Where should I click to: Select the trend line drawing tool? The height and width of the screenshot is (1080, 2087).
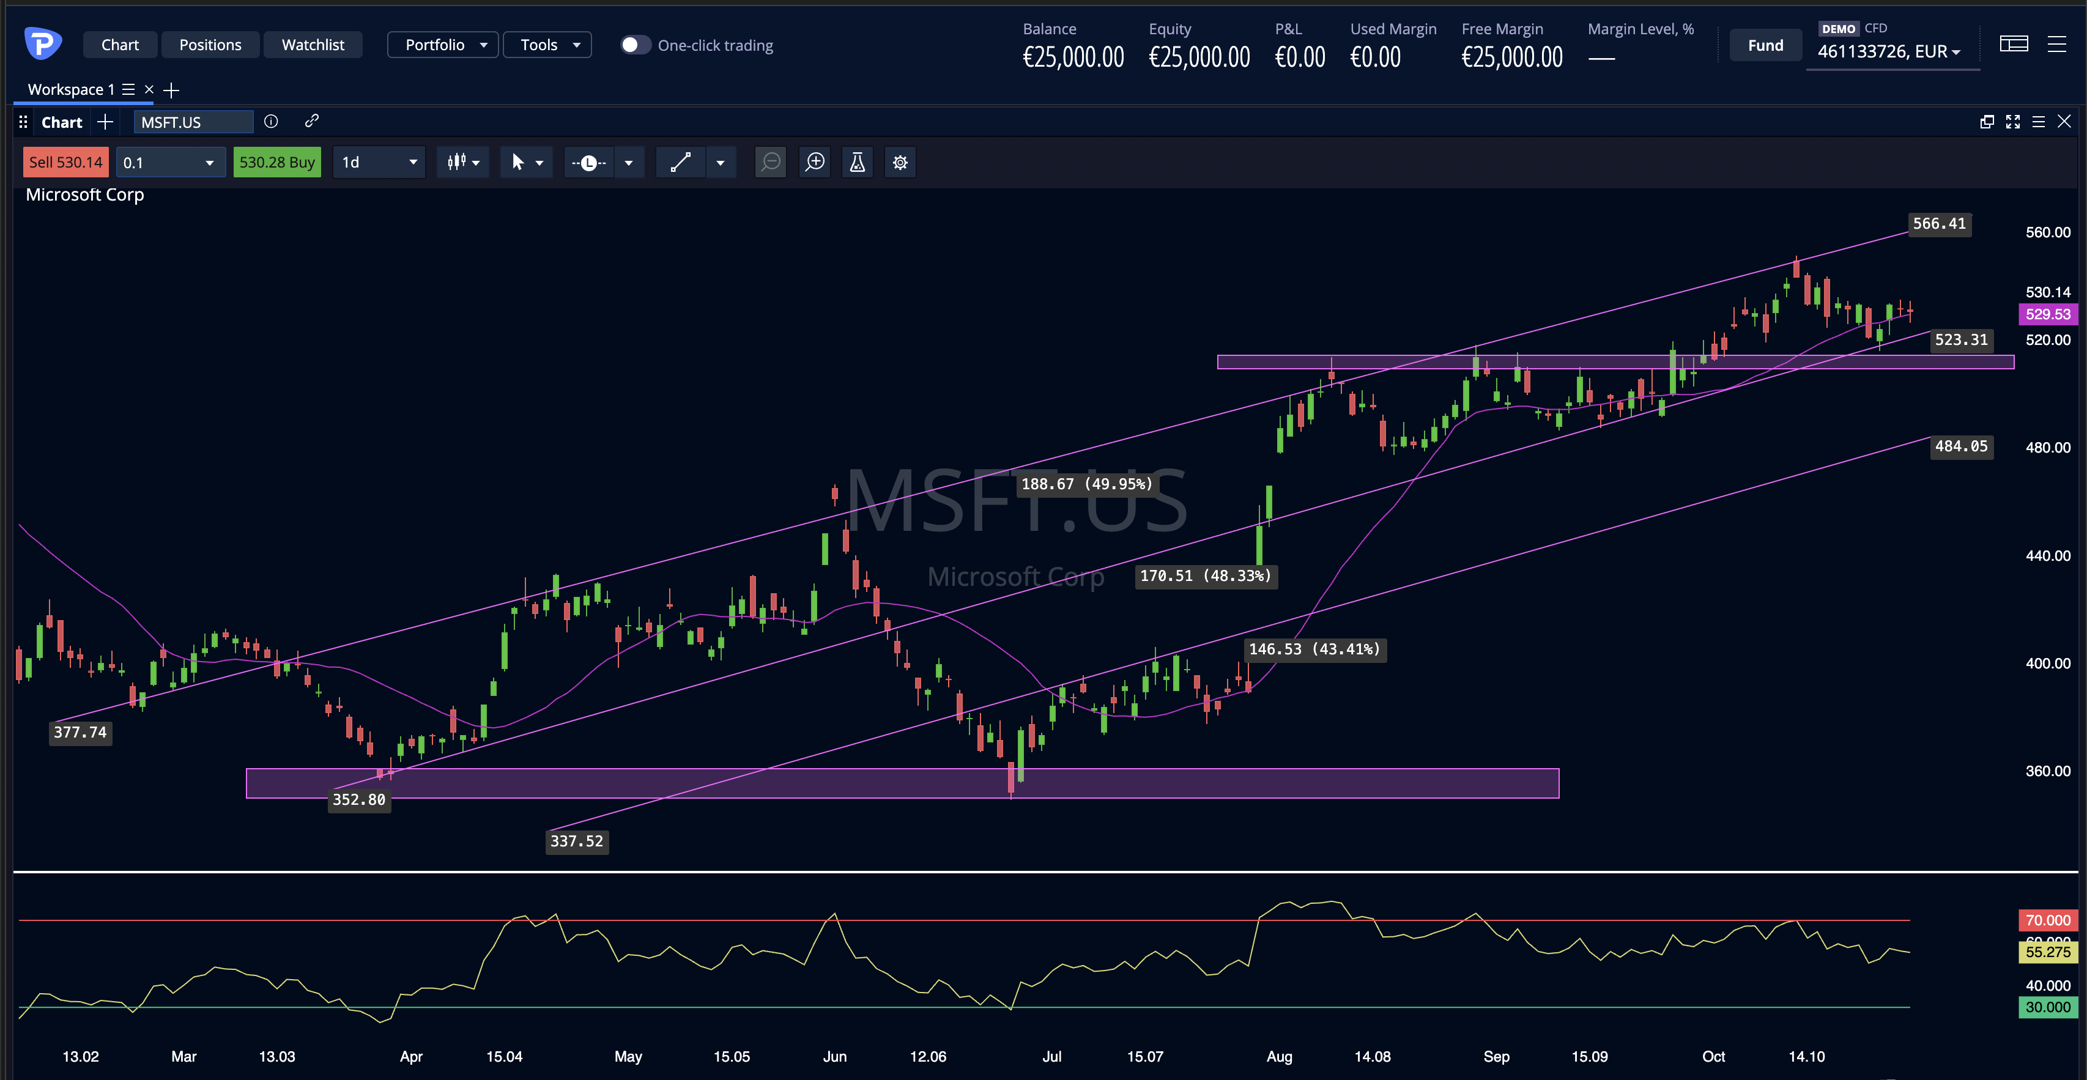pos(681,162)
